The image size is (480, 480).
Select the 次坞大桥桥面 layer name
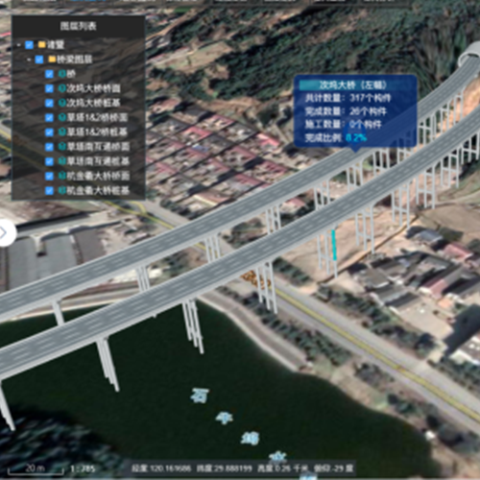tap(93, 88)
